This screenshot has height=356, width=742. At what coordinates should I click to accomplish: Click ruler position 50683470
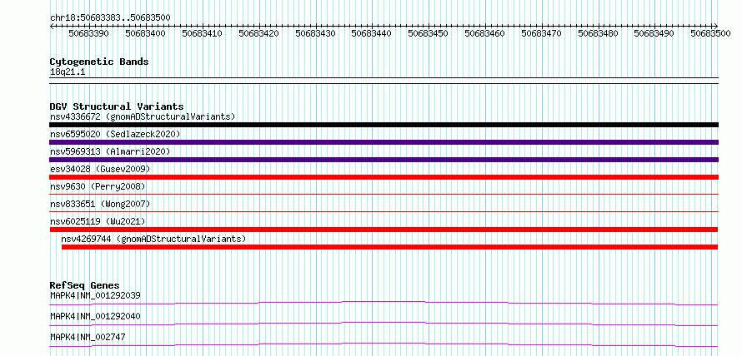[541, 33]
